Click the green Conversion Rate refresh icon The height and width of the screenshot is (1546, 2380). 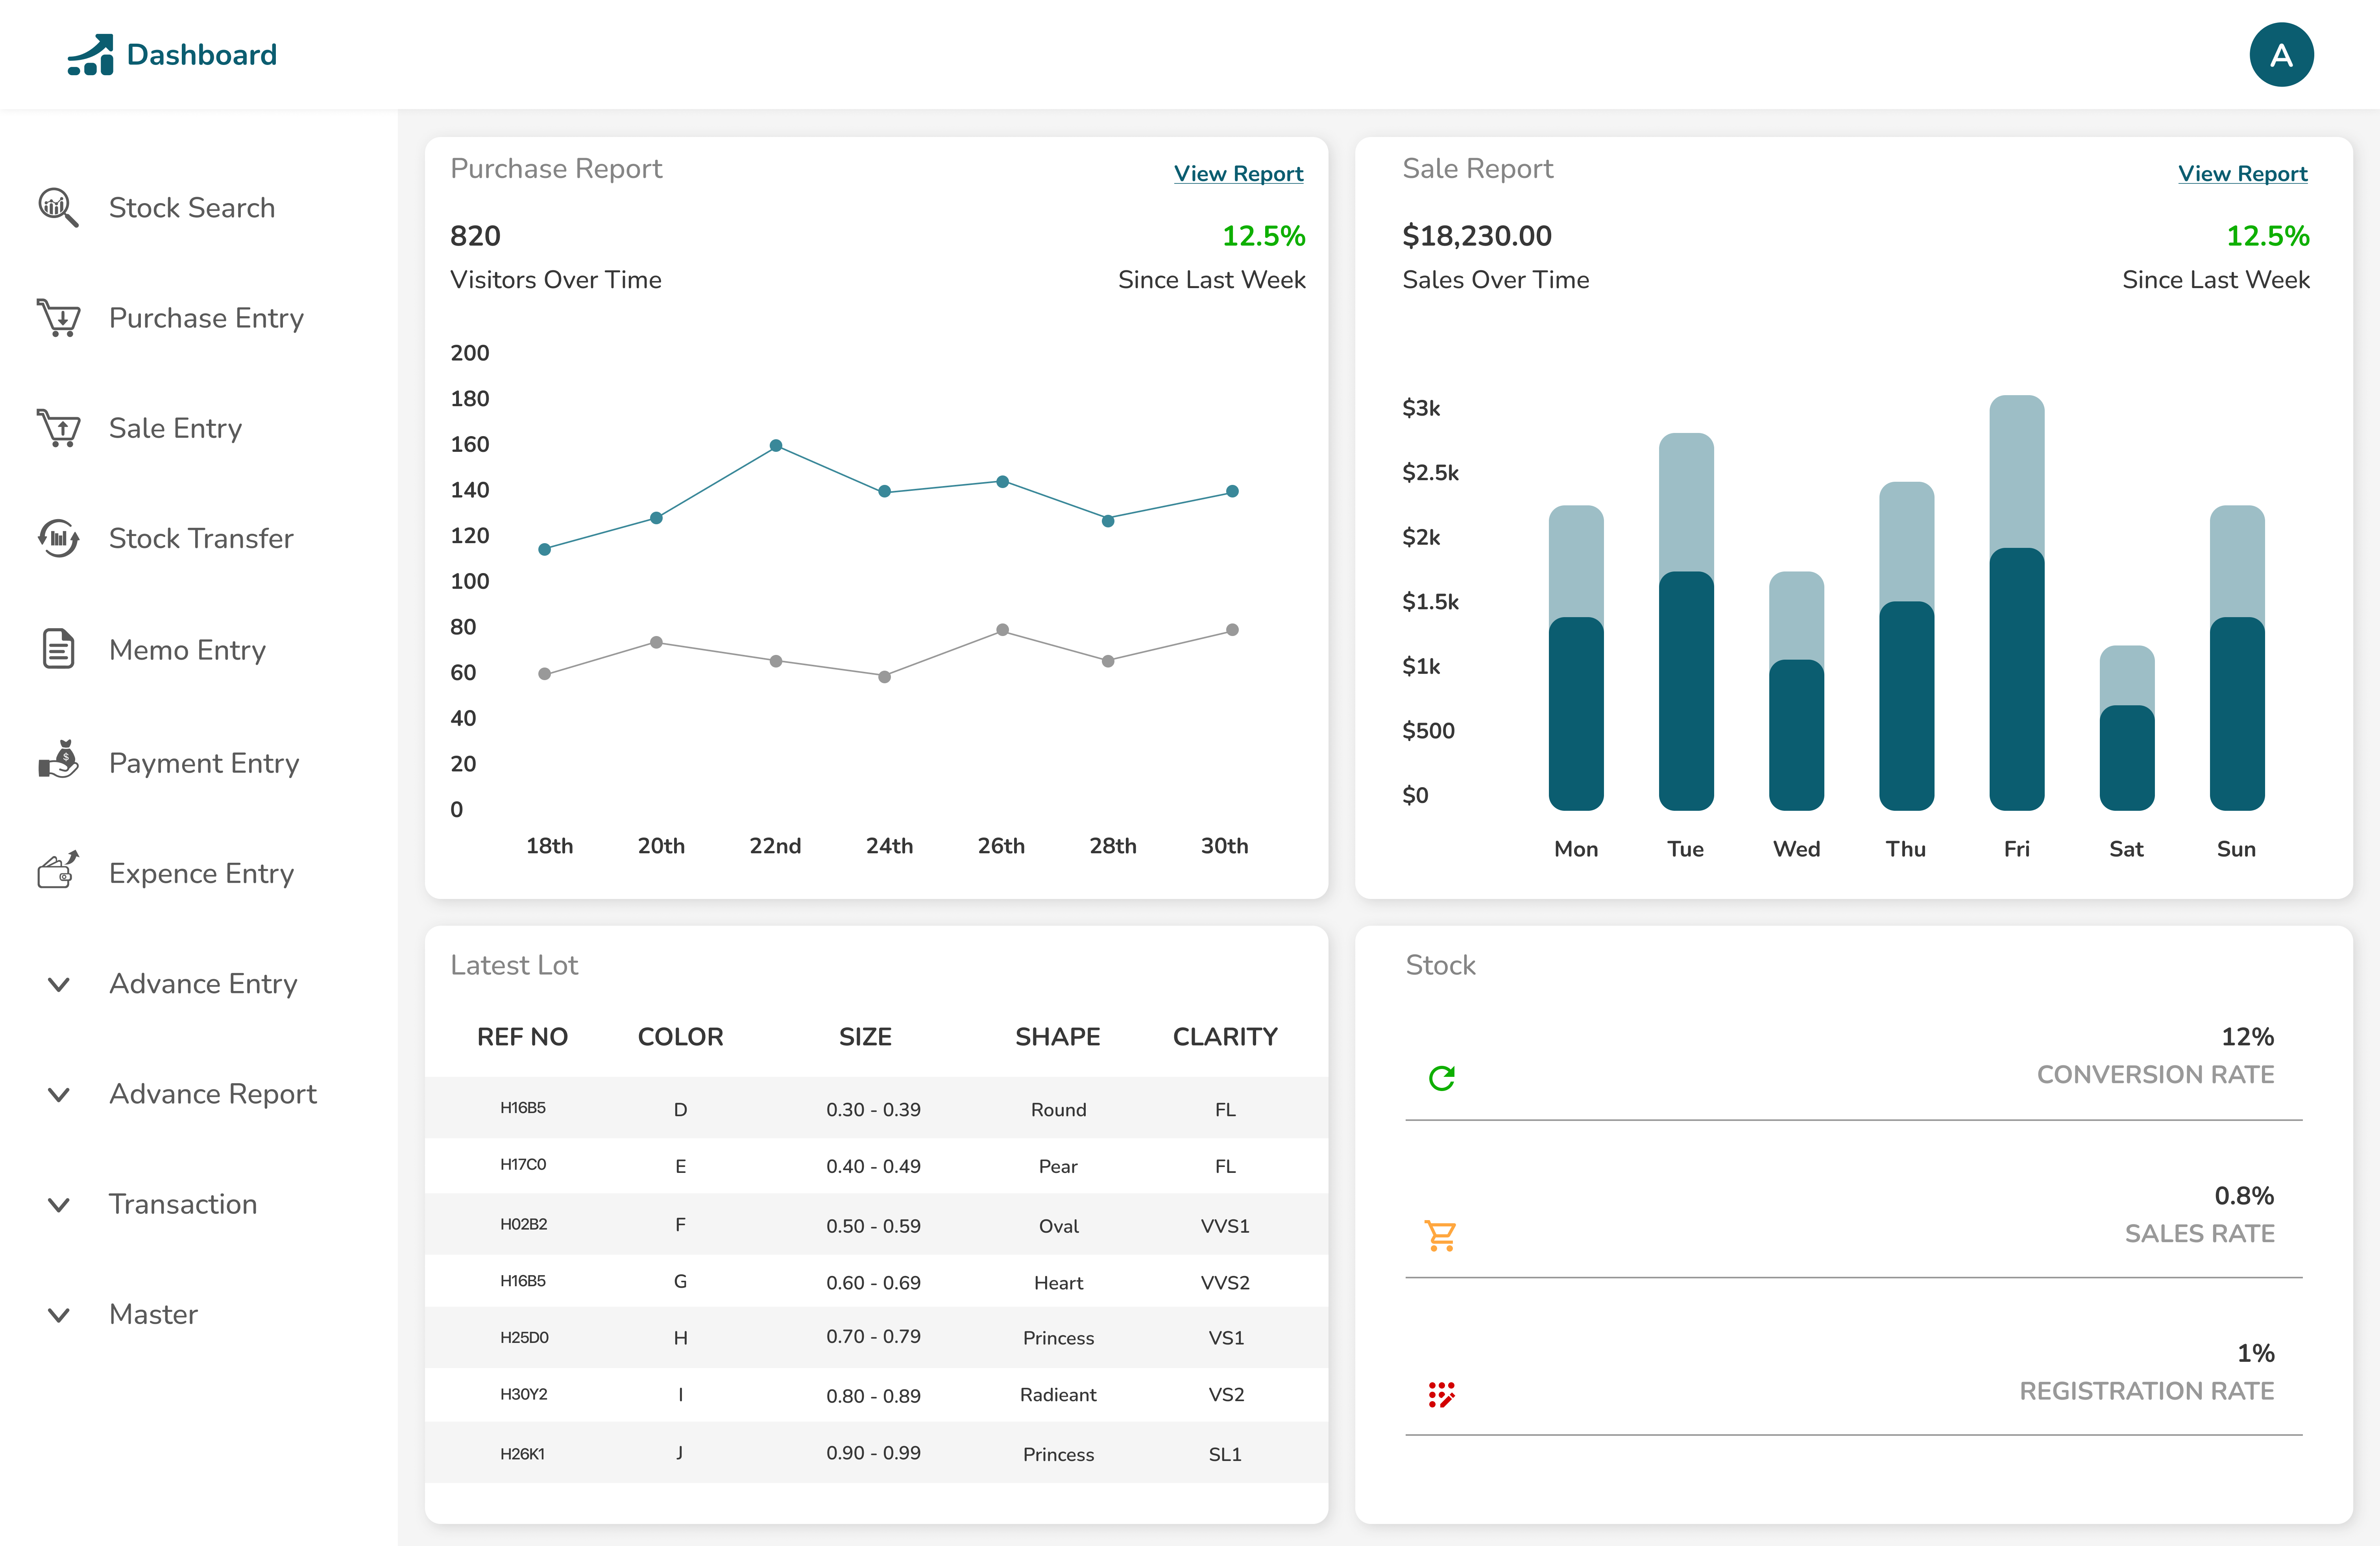point(1441,1078)
